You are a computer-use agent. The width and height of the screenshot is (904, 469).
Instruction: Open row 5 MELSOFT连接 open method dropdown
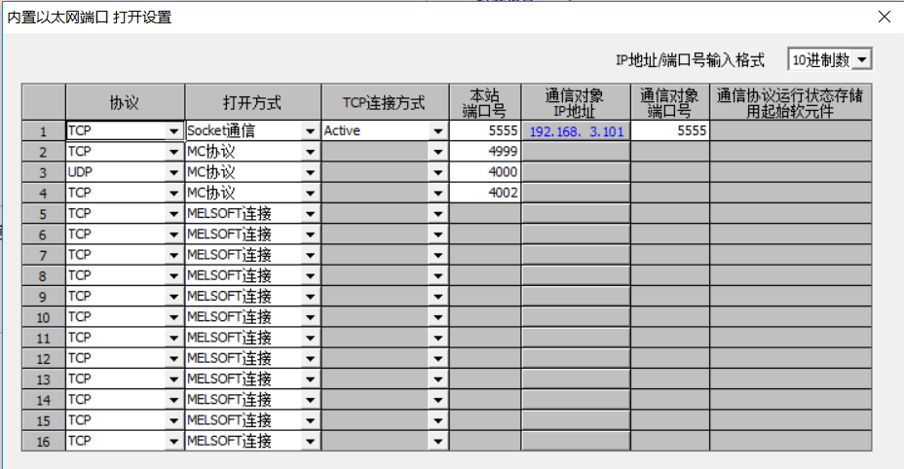click(310, 213)
